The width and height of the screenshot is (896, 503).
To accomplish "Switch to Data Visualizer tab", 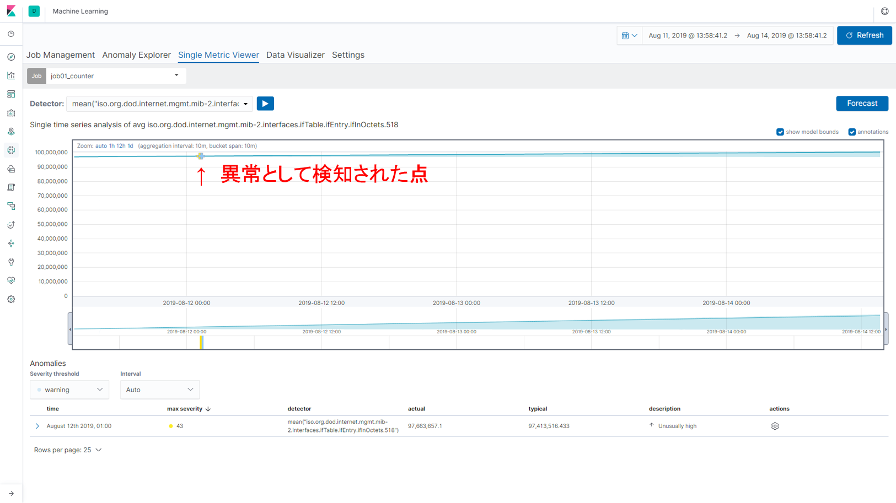I will tap(296, 55).
